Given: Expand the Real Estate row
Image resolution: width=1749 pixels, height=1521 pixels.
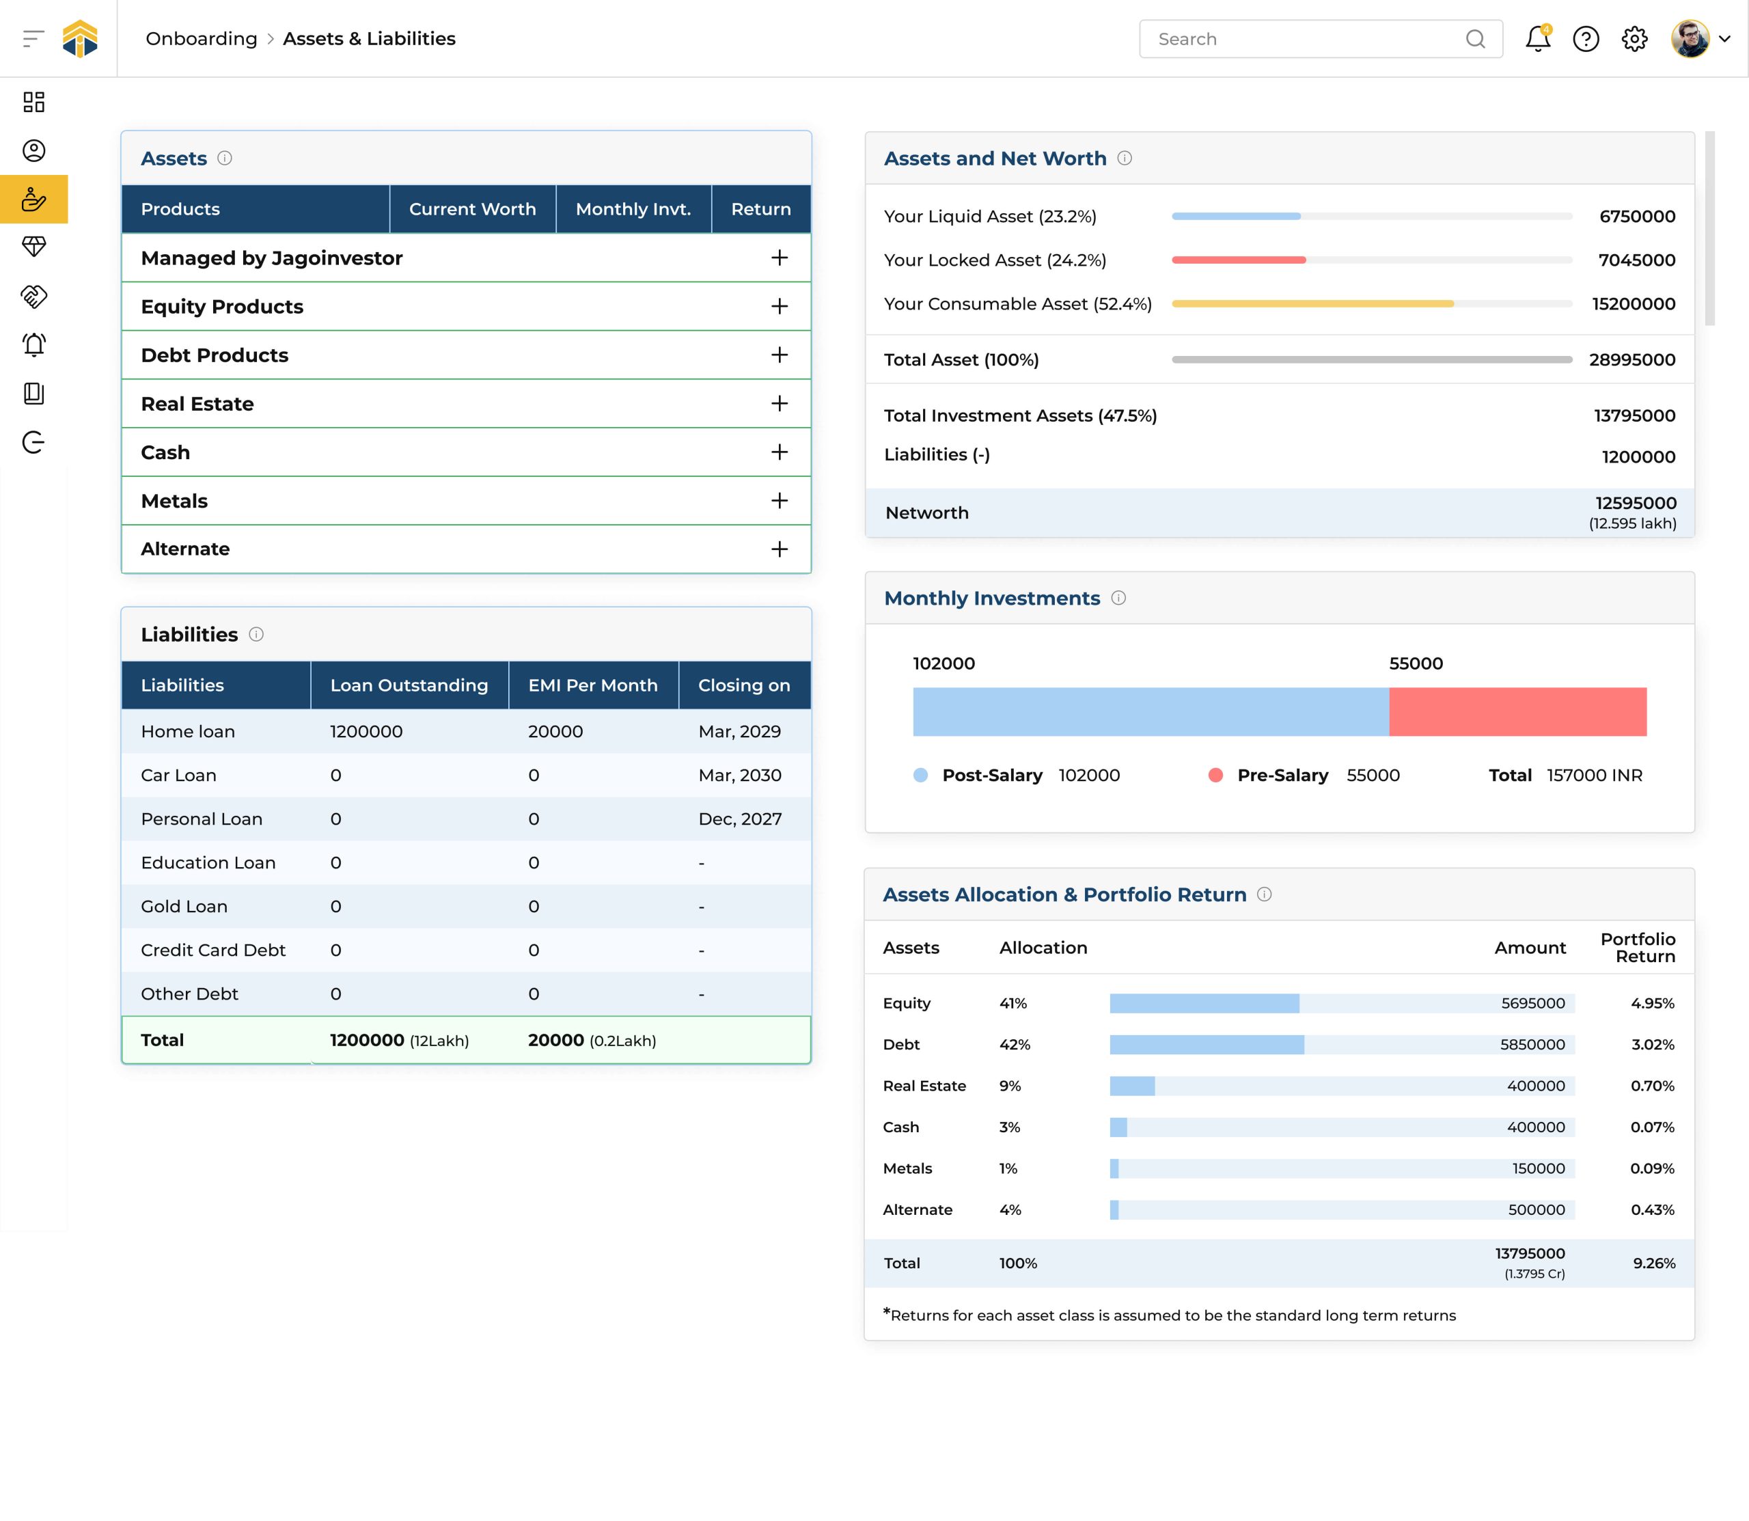Looking at the screenshot, I should tap(779, 404).
